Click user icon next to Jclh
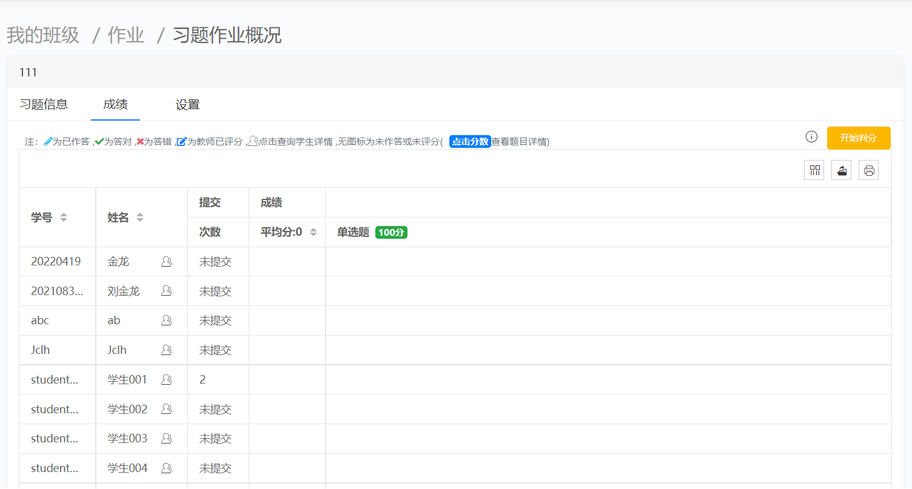912x489 pixels. [x=167, y=350]
